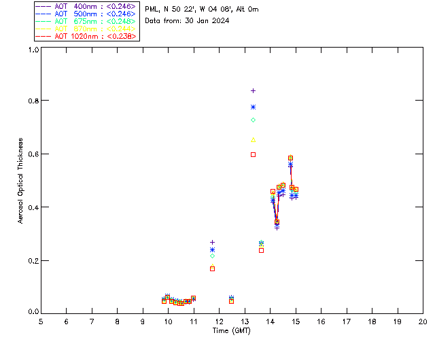Viewport: 435px width, 348px height.
Task: Click the x-axis tick label 10
Action: 168,321
